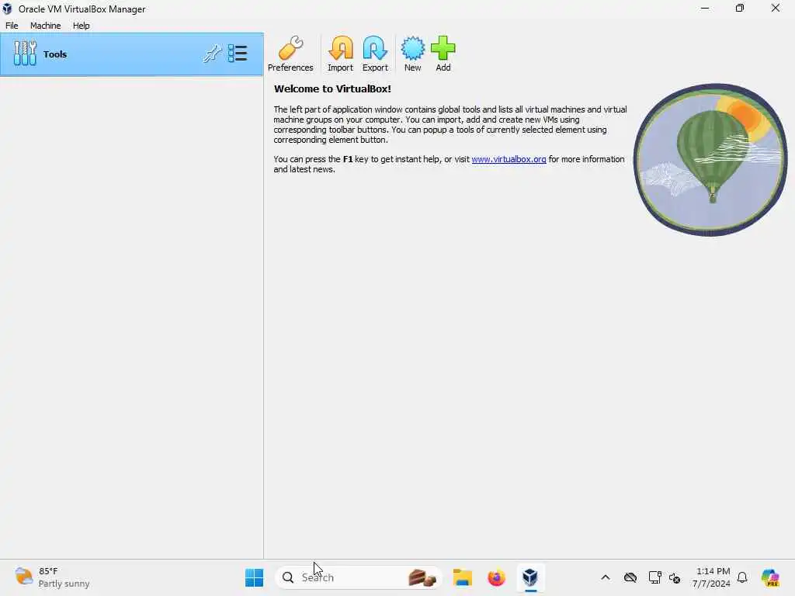Click the display network tray icon
Viewport: 795px width, 596px height.
click(x=654, y=577)
